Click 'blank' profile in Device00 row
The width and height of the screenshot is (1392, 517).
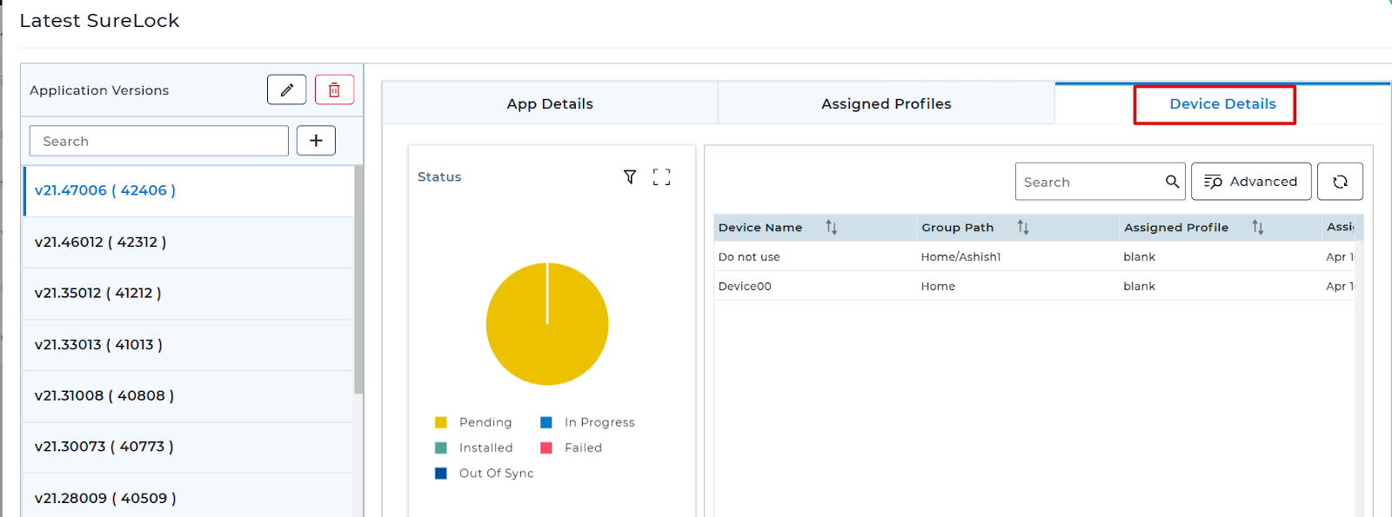(x=1139, y=286)
